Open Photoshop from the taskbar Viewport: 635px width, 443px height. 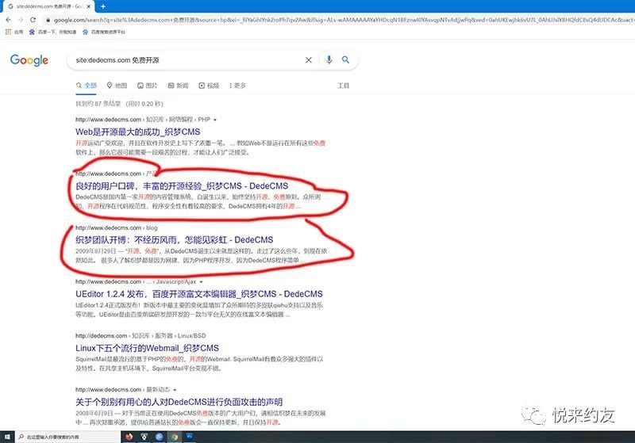pos(190,437)
